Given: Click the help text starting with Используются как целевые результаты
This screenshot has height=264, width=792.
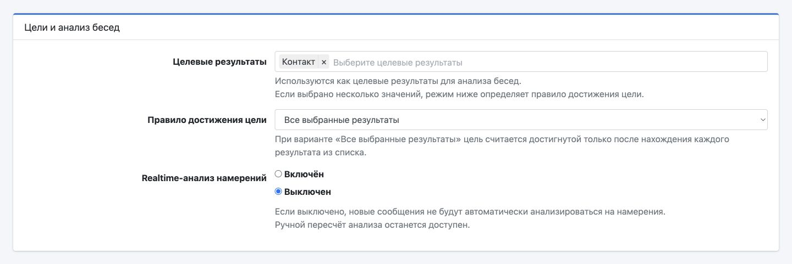Looking at the screenshot, I should [398, 81].
